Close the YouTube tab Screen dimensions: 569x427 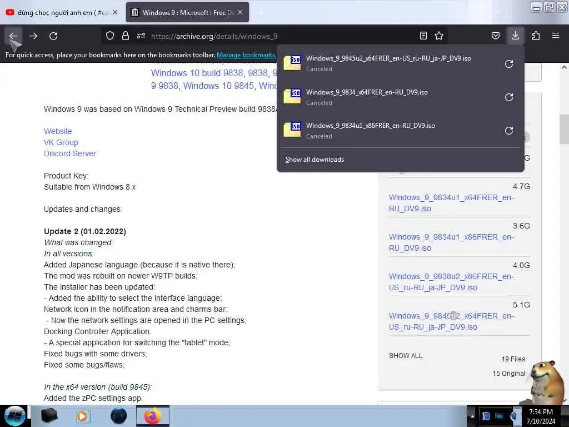[x=115, y=12]
